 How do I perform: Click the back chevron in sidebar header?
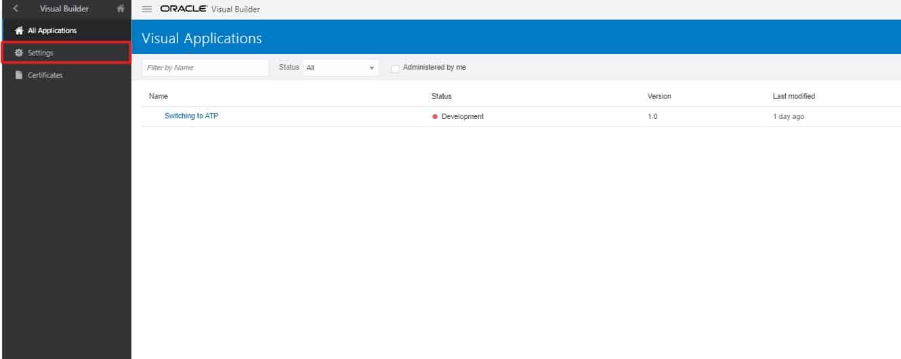coord(16,9)
